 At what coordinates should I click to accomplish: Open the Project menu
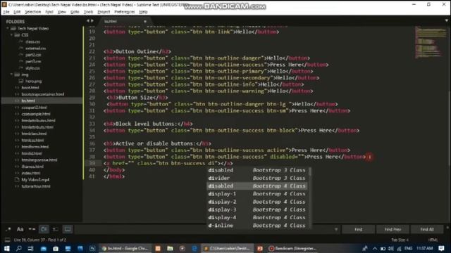104,12
